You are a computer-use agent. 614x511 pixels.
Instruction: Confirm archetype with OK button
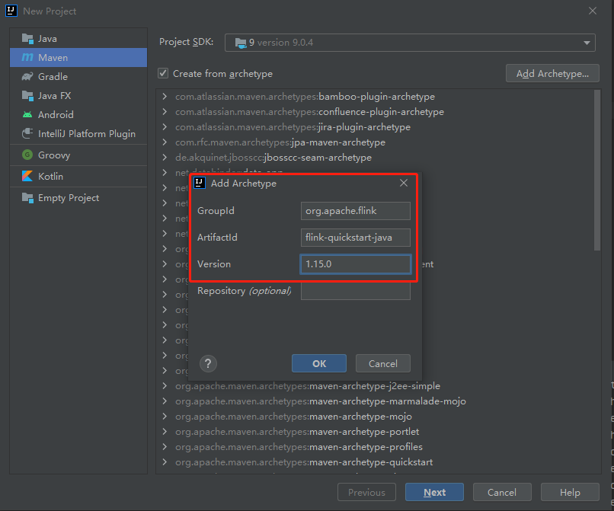tap(319, 364)
